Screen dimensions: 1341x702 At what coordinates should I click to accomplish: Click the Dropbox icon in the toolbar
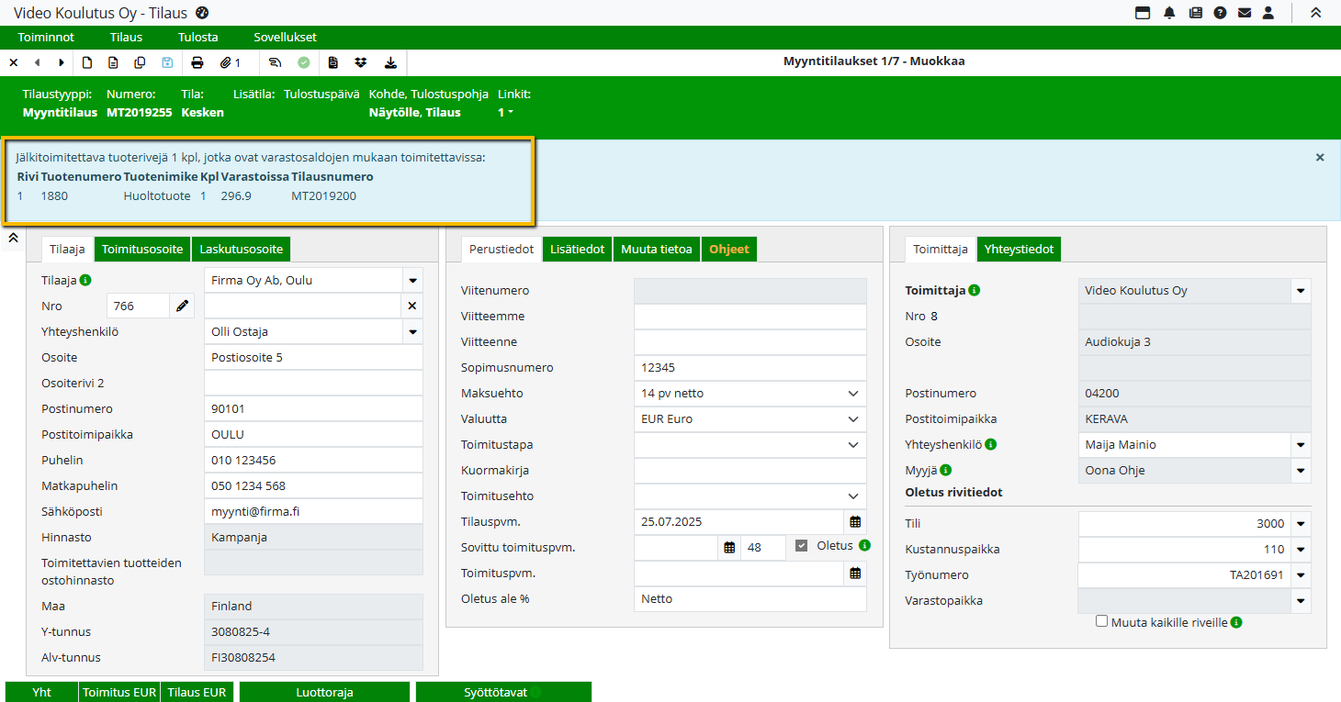click(x=361, y=62)
